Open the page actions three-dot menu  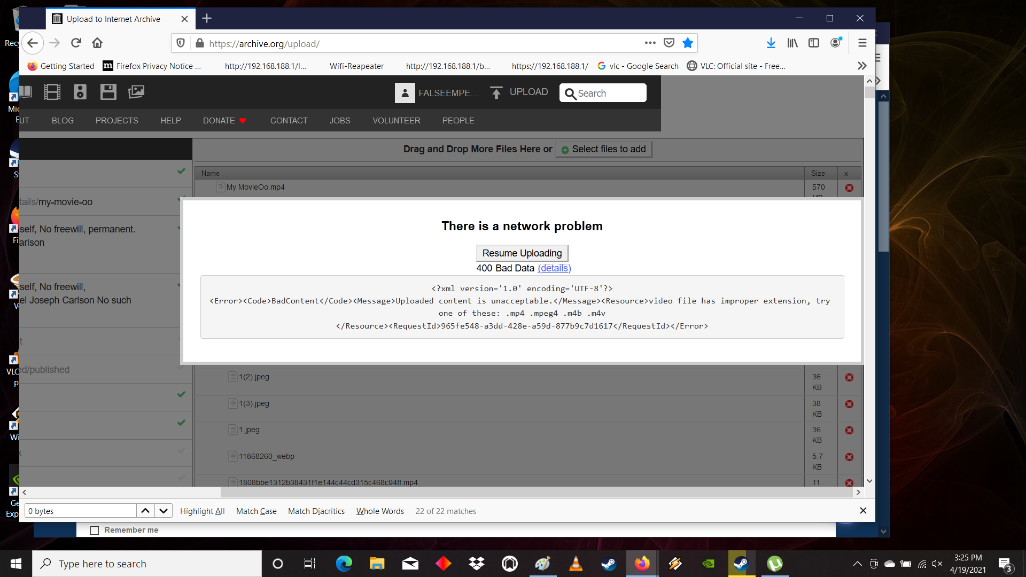(x=650, y=43)
